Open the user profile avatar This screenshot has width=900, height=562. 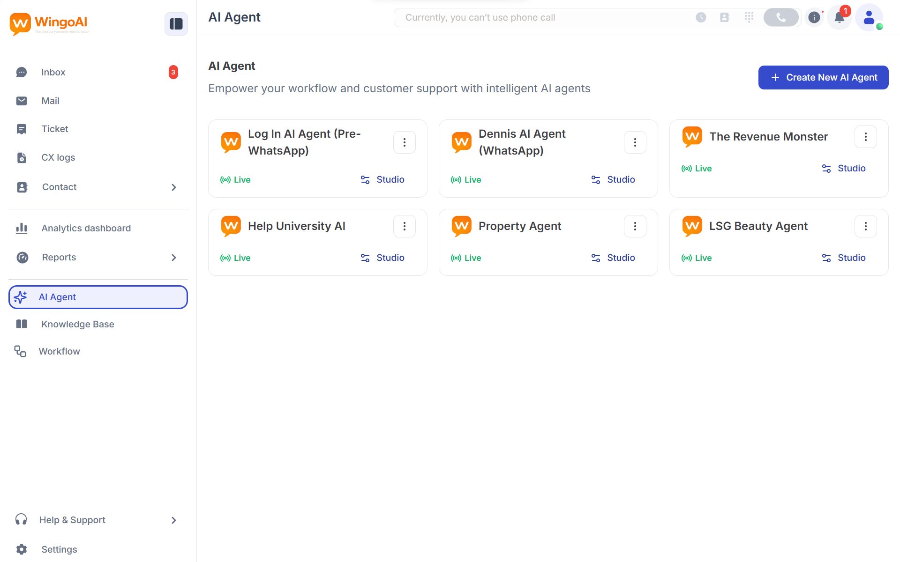pos(869,18)
